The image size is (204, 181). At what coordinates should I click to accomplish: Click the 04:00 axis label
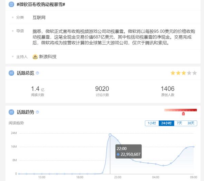[156, 177]
